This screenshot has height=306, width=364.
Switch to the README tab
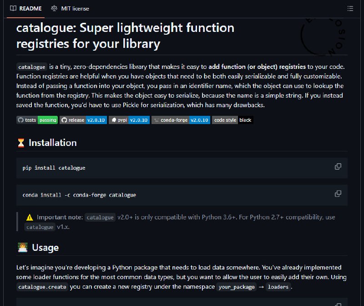point(26,9)
